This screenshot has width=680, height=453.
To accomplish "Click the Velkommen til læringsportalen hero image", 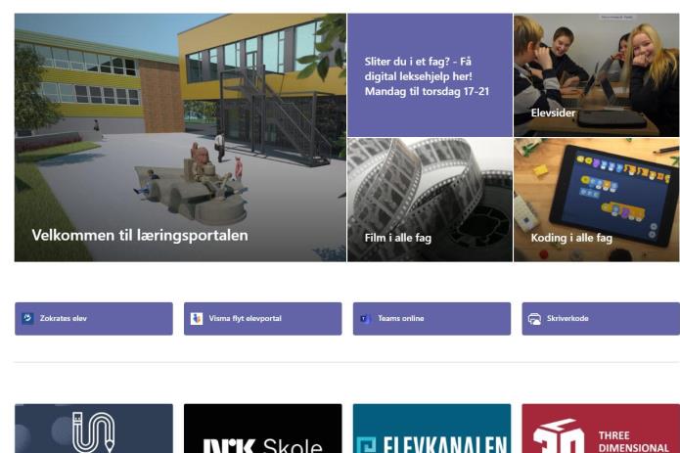I will (x=180, y=137).
